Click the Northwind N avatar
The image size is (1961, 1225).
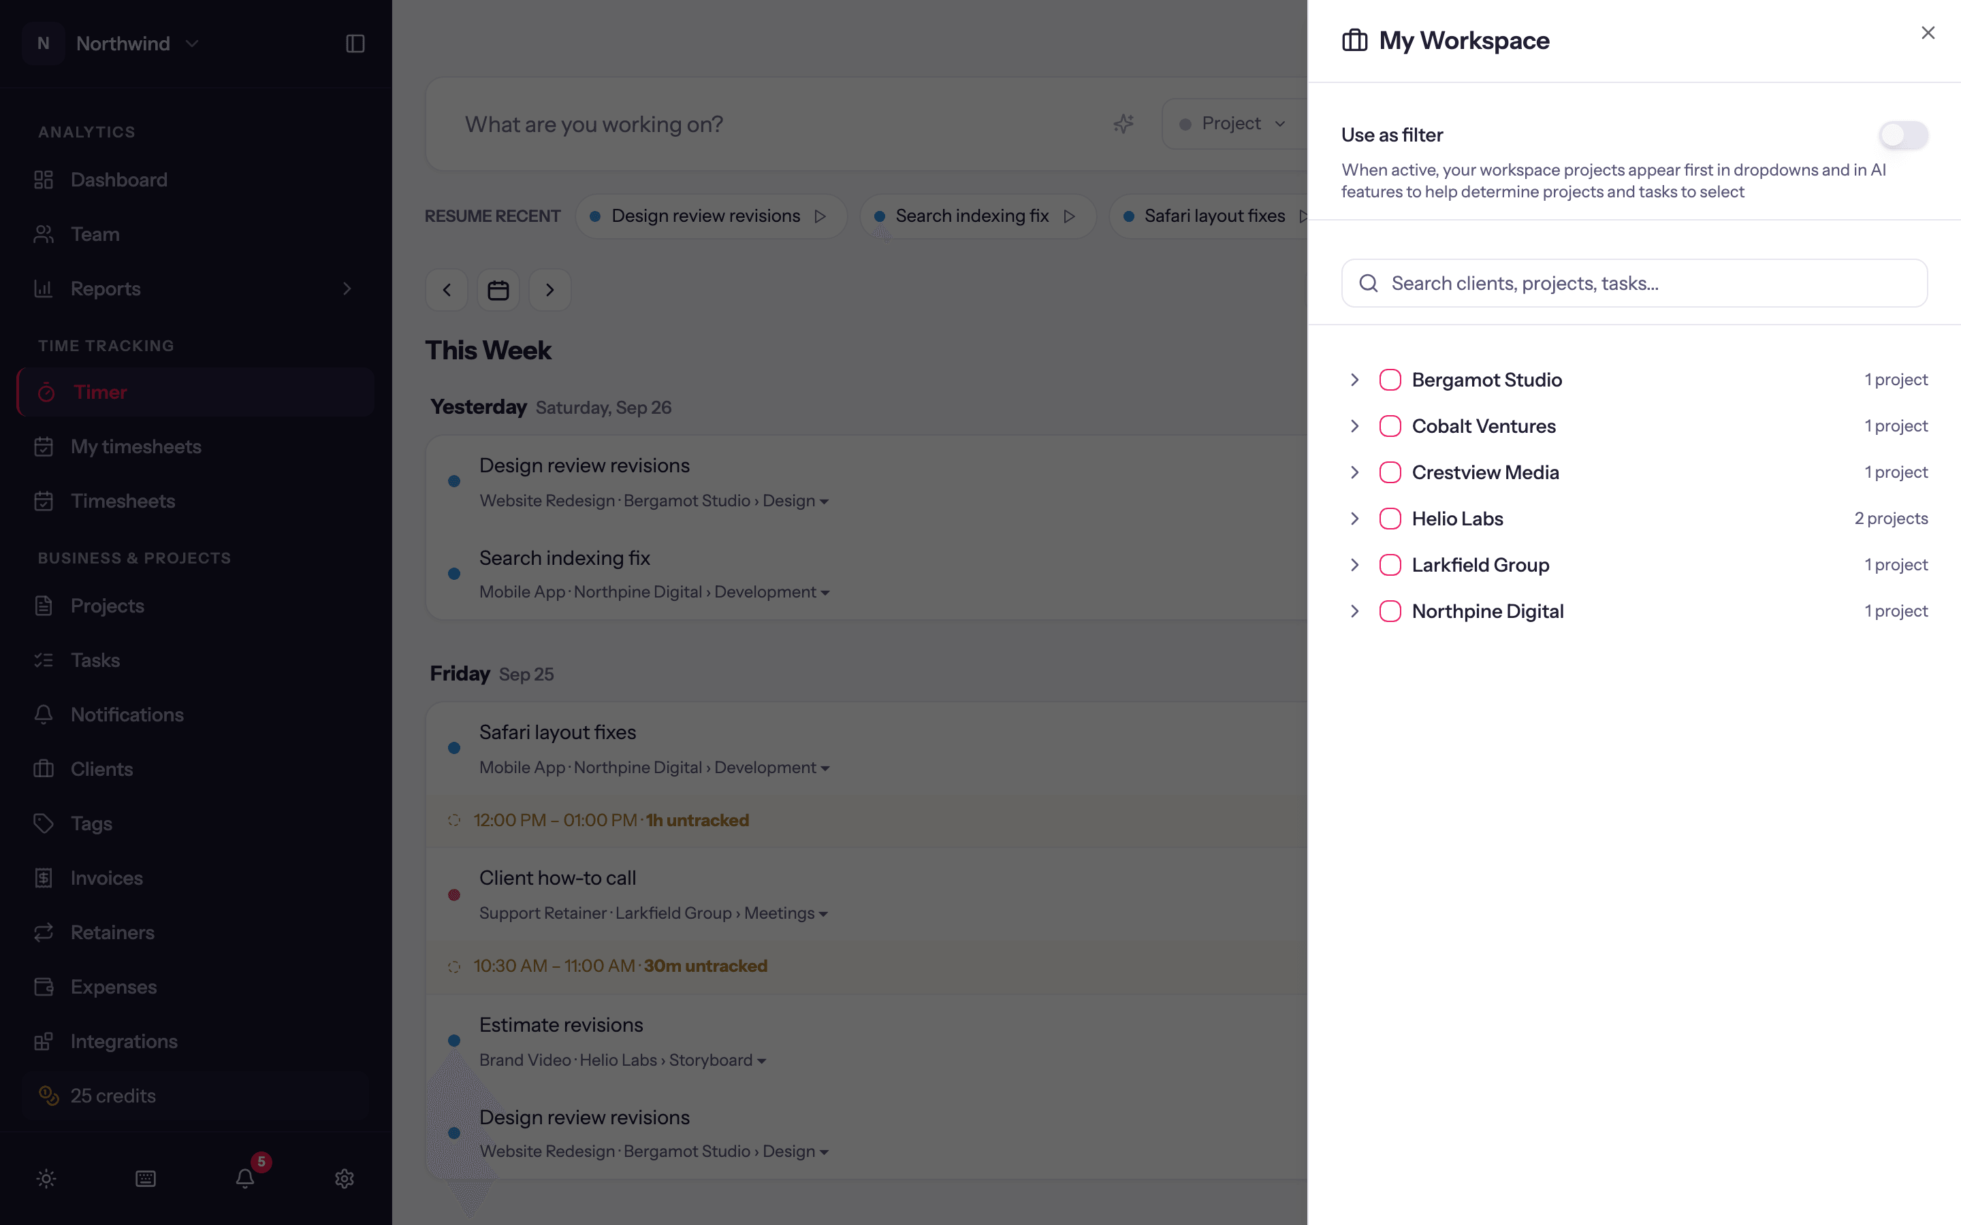click(x=44, y=44)
